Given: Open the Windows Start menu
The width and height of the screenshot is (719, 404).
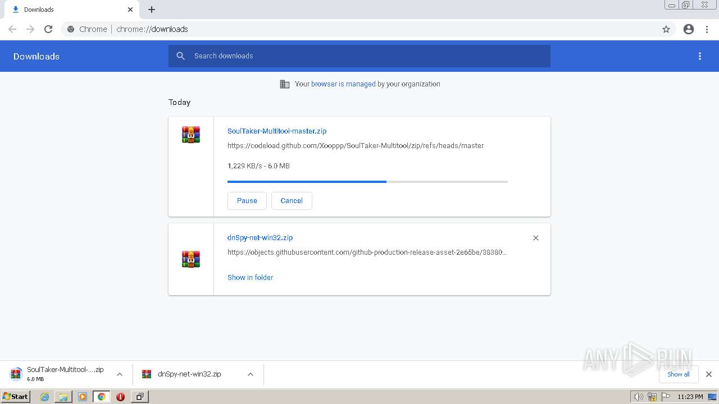Looking at the screenshot, I should click(x=16, y=397).
